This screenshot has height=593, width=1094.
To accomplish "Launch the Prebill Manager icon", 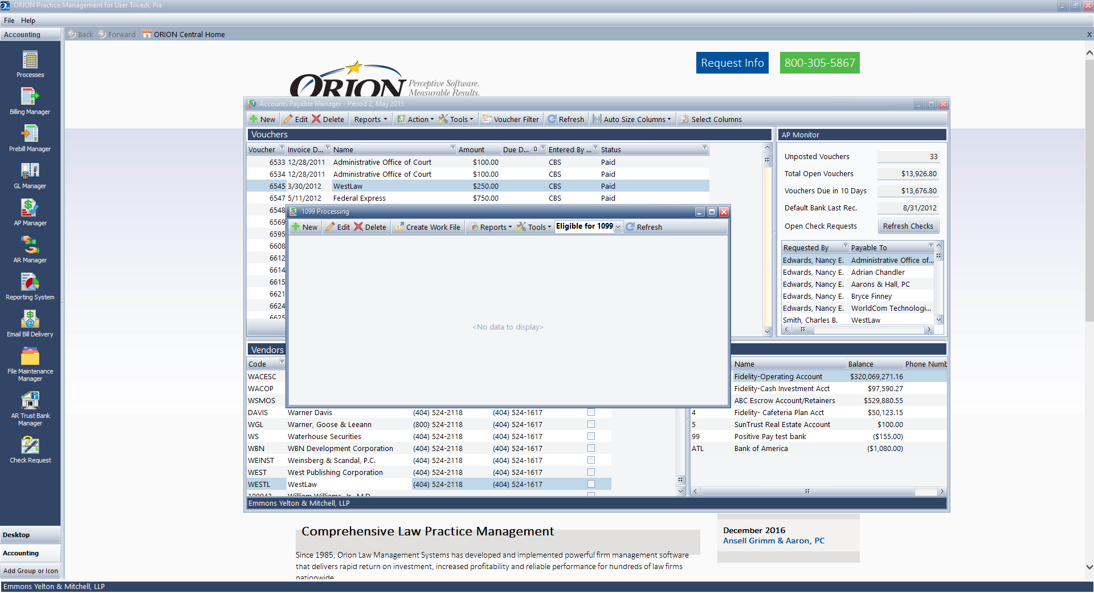I will tap(30, 138).
